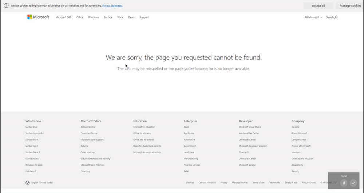Open Windows 10 apps link
The height and width of the screenshot is (193, 364).
(34, 165)
